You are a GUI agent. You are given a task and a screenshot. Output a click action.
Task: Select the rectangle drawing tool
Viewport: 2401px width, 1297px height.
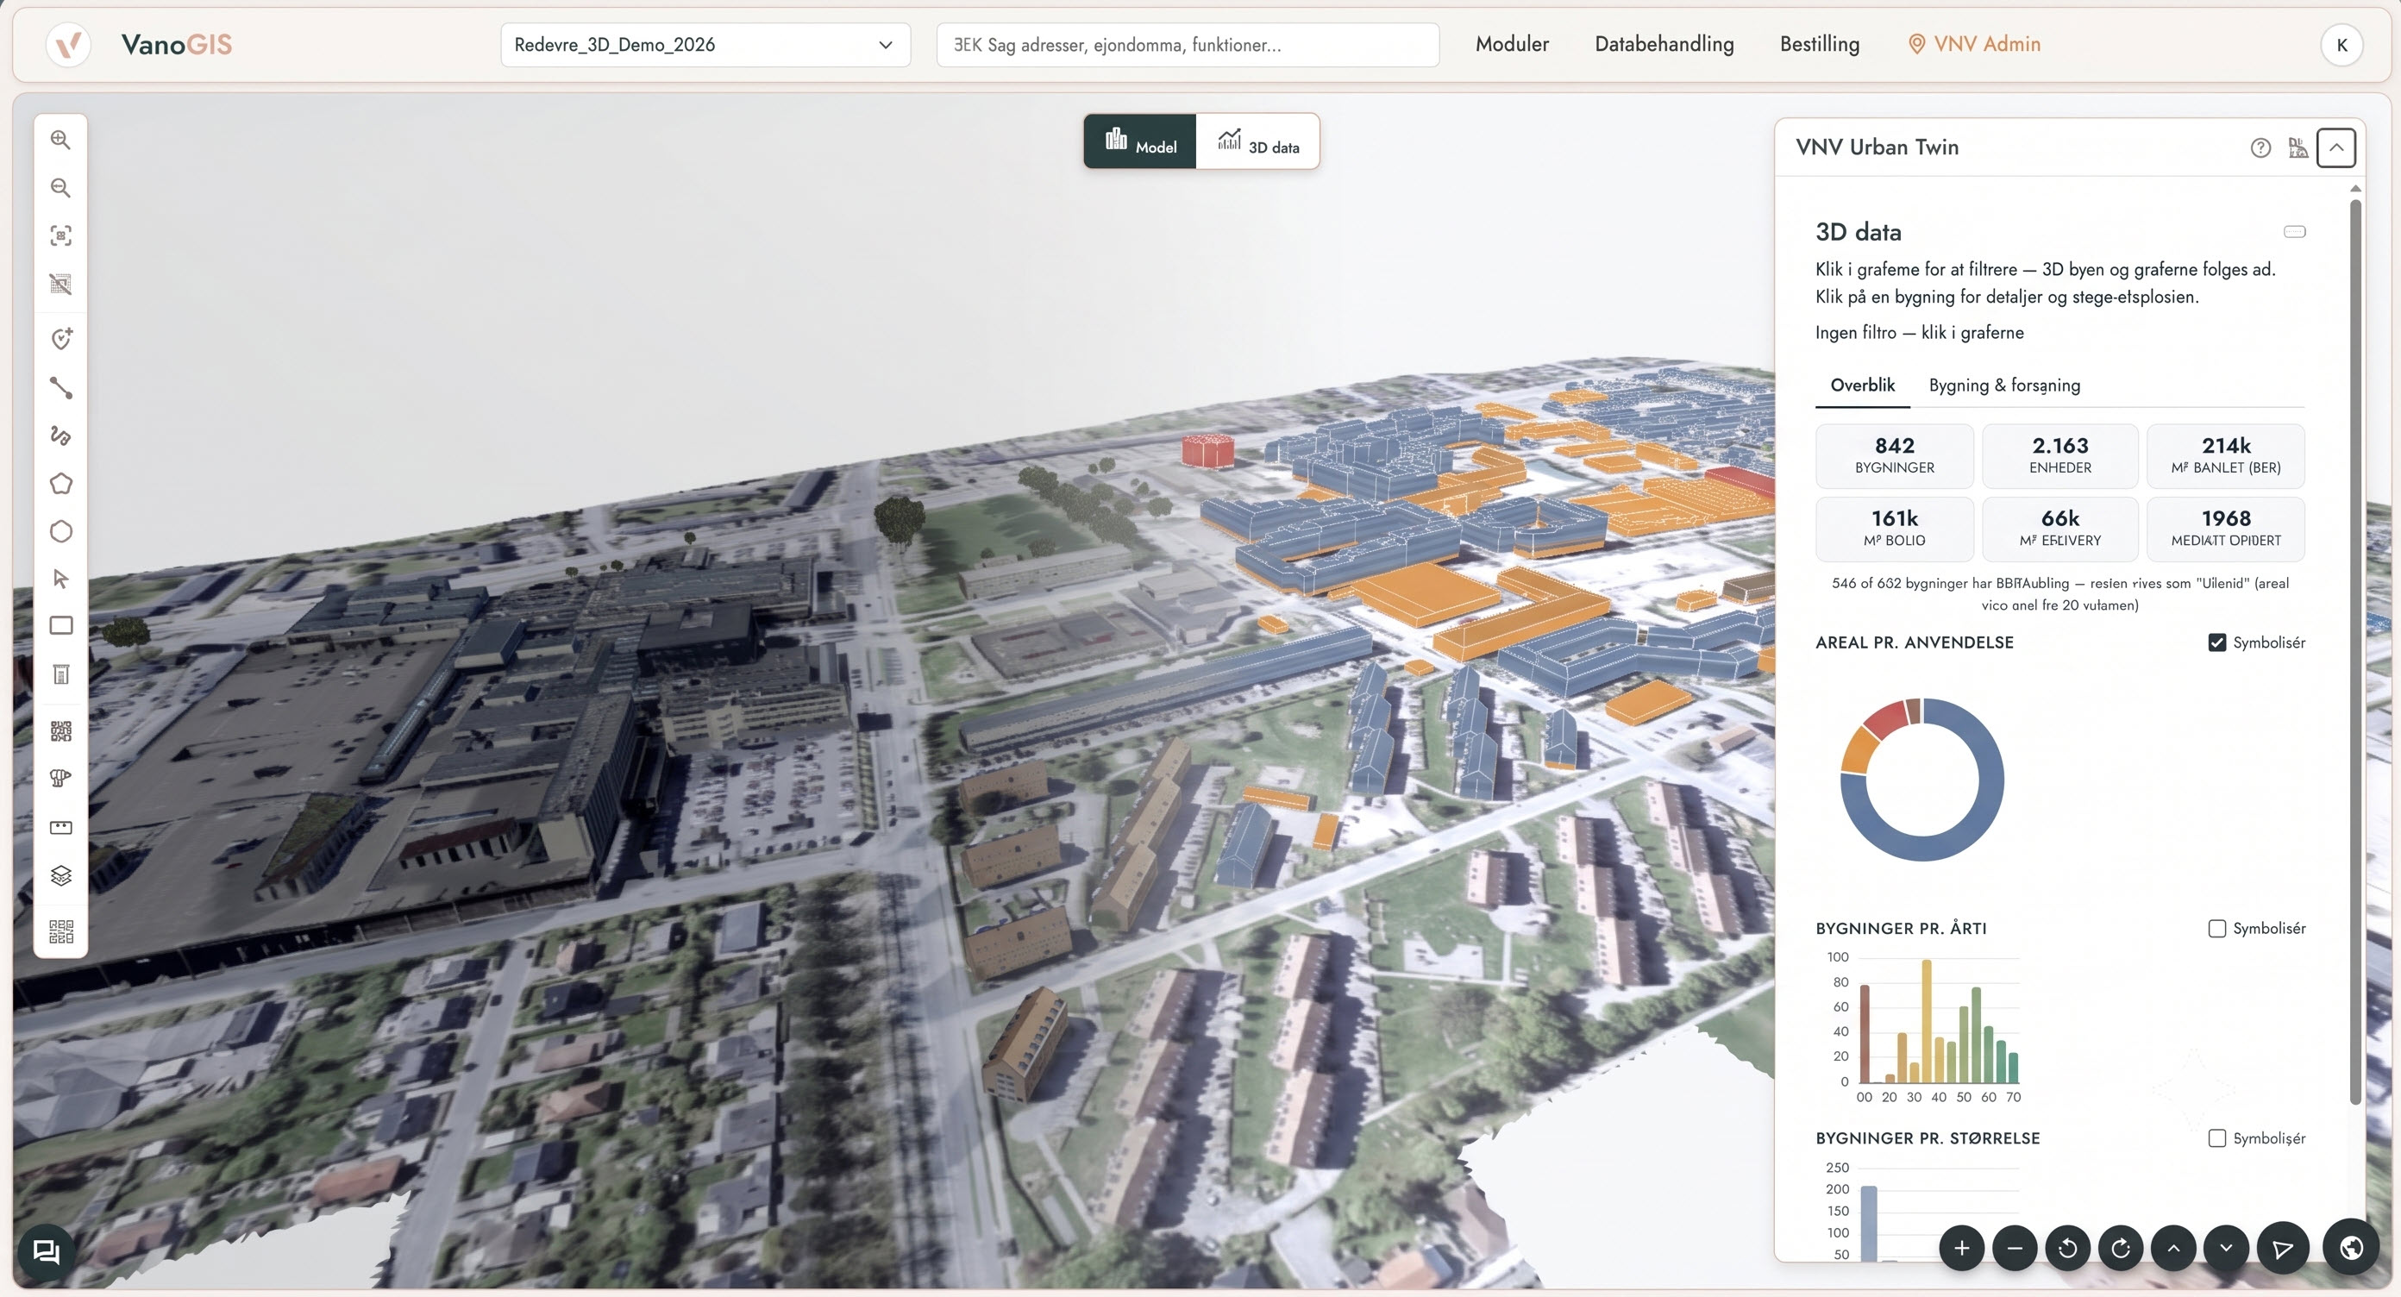[60, 625]
